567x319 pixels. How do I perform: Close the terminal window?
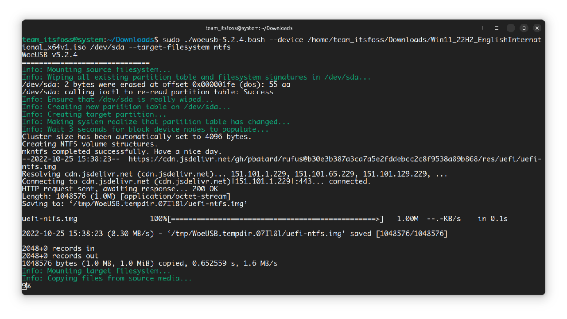click(537, 28)
